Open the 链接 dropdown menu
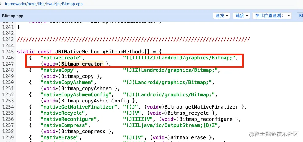Image resolution: width=303 pixels, height=142 pixels. [x=241, y=16]
